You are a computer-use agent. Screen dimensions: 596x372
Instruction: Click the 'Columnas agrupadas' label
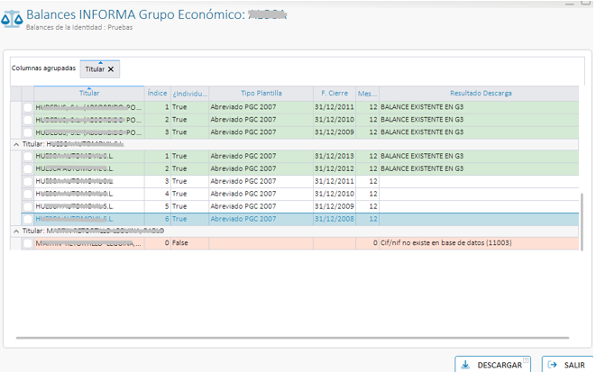tap(43, 68)
